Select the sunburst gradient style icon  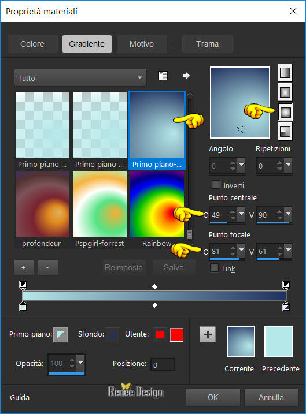click(x=285, y=111)
